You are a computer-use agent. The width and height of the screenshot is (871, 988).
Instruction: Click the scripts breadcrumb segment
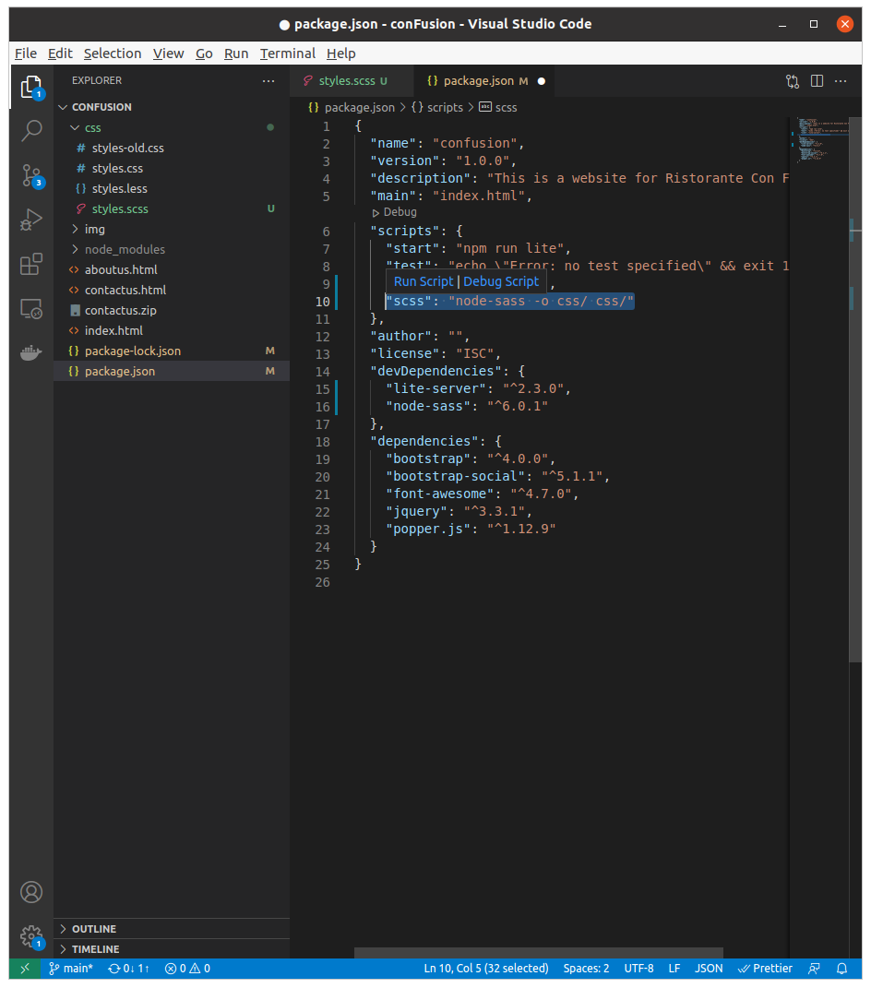437,108
